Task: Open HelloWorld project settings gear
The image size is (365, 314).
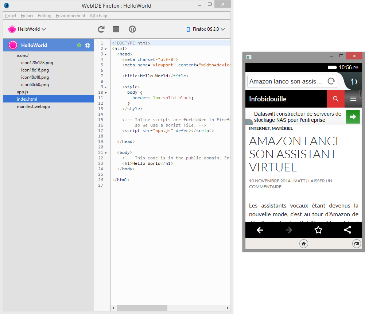Action: pyautogui.click(x=88, y=45)
